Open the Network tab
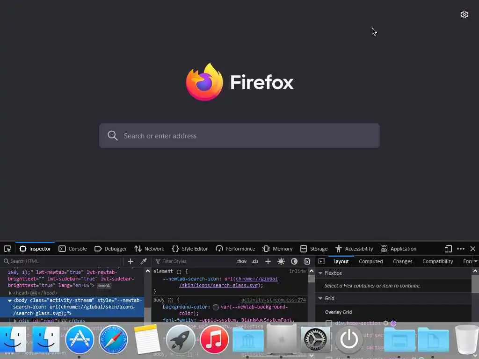The width and height of the screenshot is (479, 359). click(149, 249)
